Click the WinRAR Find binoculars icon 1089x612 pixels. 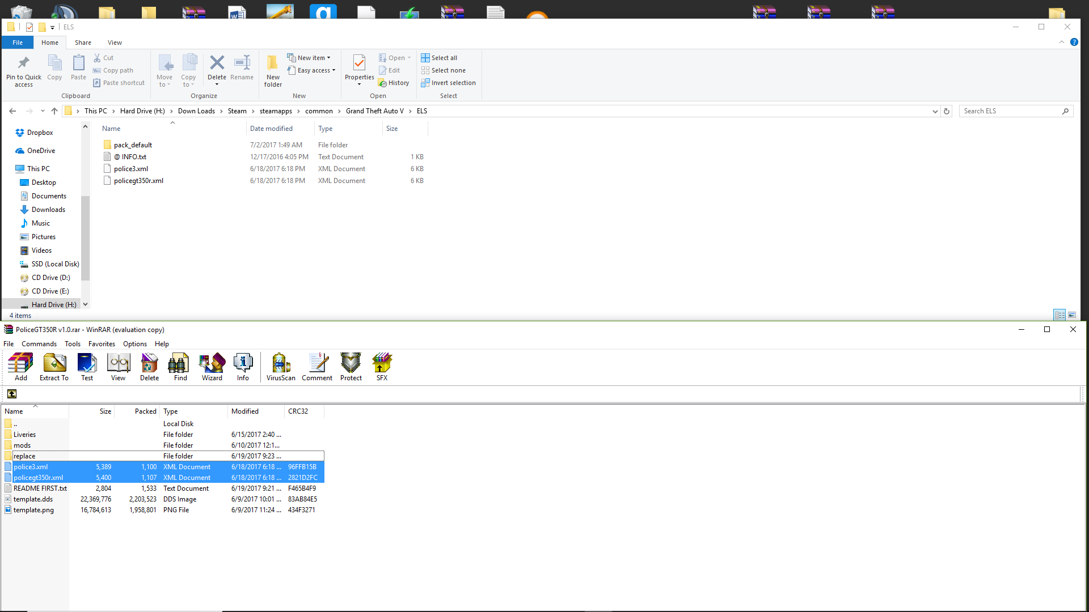pos(180,367)
